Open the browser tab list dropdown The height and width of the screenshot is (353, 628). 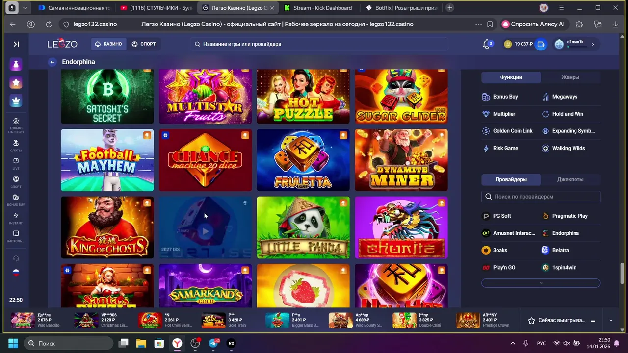[25, 8]
